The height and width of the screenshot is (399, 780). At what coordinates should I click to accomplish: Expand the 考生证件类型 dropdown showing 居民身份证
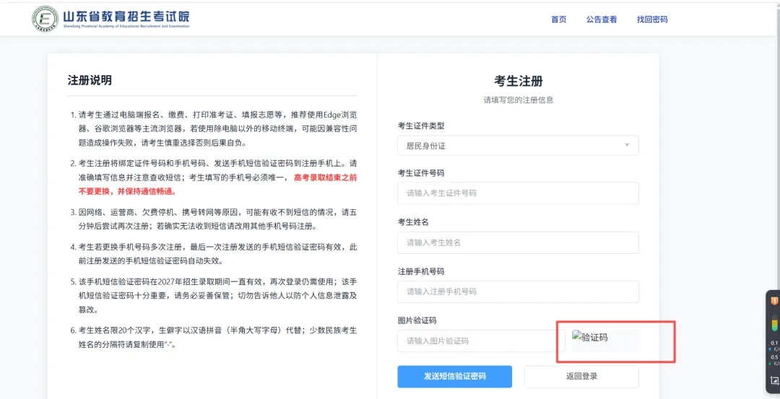518,145
